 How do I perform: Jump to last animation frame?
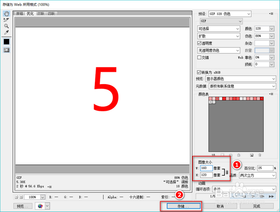tap(271, 196)
